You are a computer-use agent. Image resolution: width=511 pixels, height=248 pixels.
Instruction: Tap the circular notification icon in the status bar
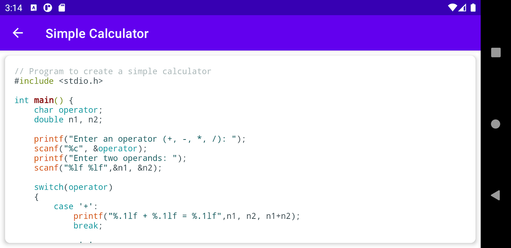click(48, 8)
